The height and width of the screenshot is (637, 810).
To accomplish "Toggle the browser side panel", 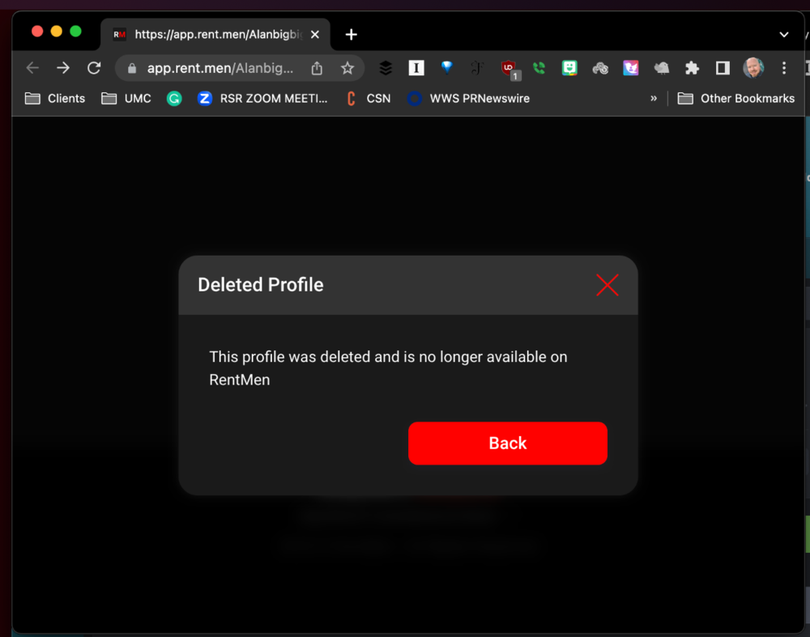I will pyautogui.click(x=723, y=68).
